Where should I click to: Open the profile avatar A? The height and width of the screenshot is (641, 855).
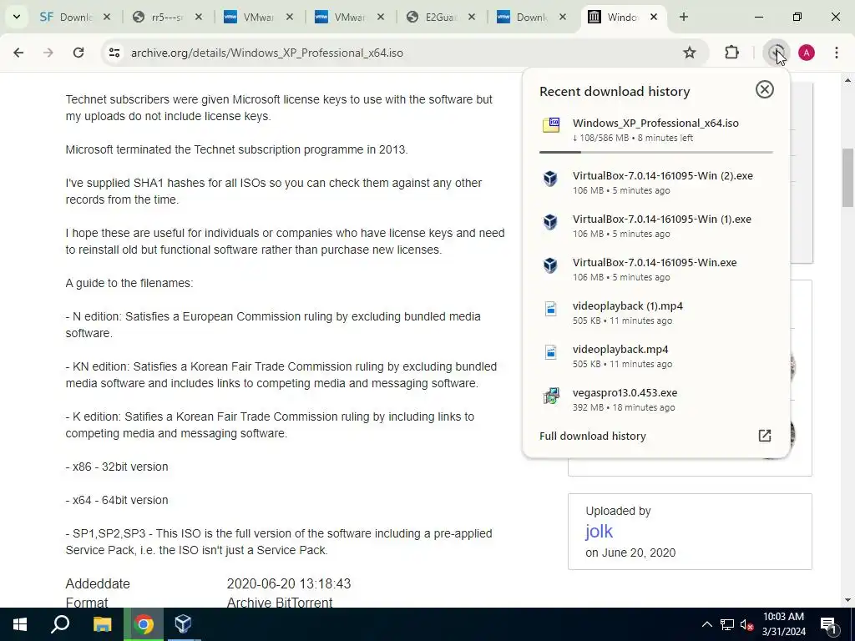[807, 53]
